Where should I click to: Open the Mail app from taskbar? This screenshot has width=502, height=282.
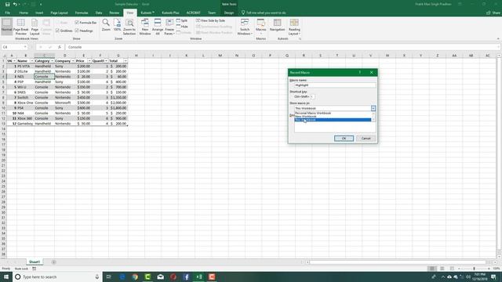pyautogui.click(x=160, y=277)
